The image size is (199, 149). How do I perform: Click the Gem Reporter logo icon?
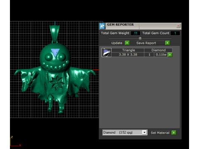(x=102, y=26)
